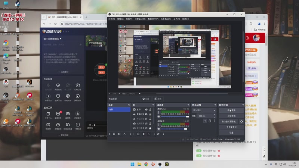Remove the selected scene with trash icon
The image size is (299, 168).
[x=114, y=134]
